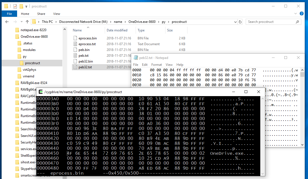Switch to the View ribbon tab
308x179 pixels.
coord(57,13)
